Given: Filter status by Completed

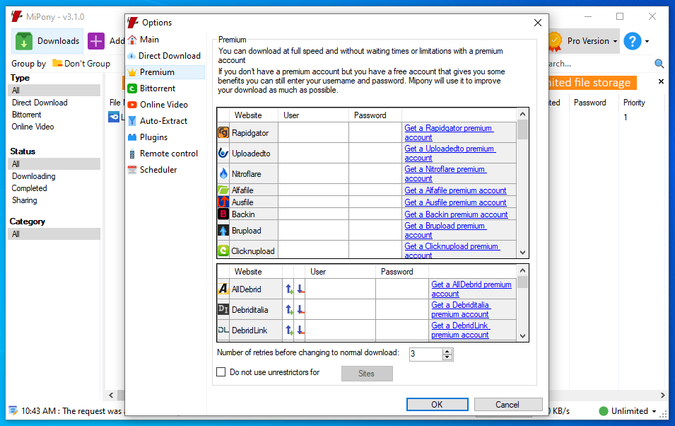Looking at the screenshot, I should (x=29, y=188).
